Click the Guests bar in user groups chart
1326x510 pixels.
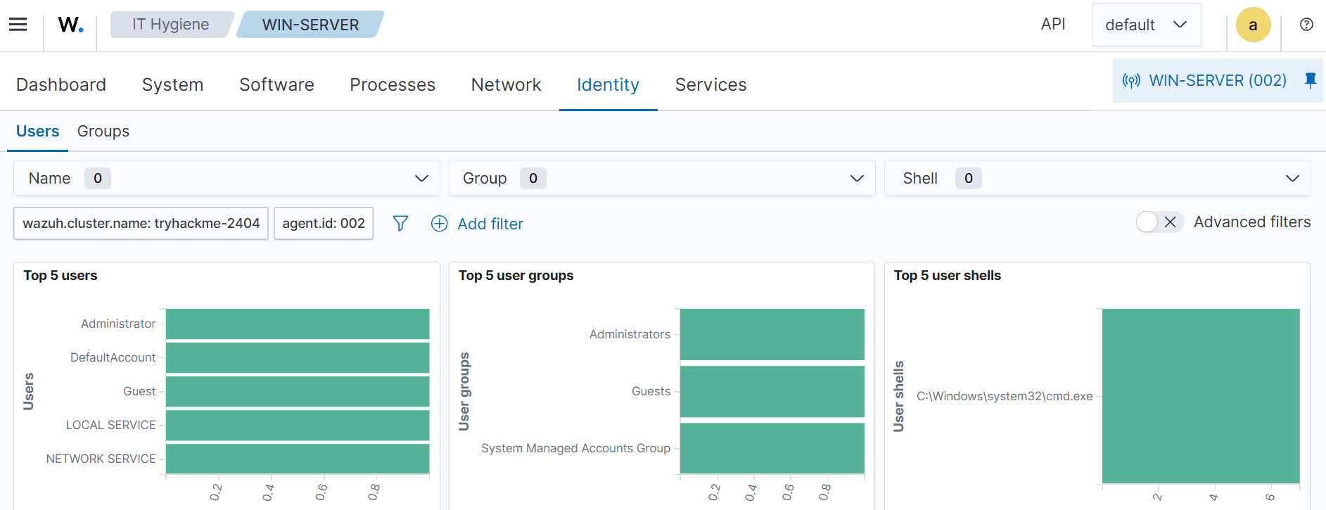pyautogui.click(x=772, y=391)
